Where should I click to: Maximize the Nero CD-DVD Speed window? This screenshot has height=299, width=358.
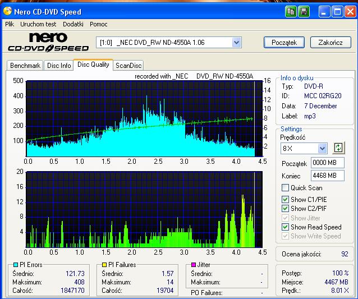pyautogui.click(x=337, y=11)
